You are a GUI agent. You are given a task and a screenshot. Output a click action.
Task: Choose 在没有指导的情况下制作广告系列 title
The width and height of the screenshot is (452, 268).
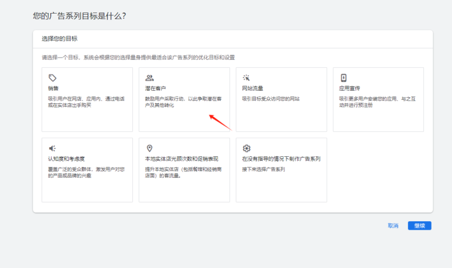click(281, 159)
